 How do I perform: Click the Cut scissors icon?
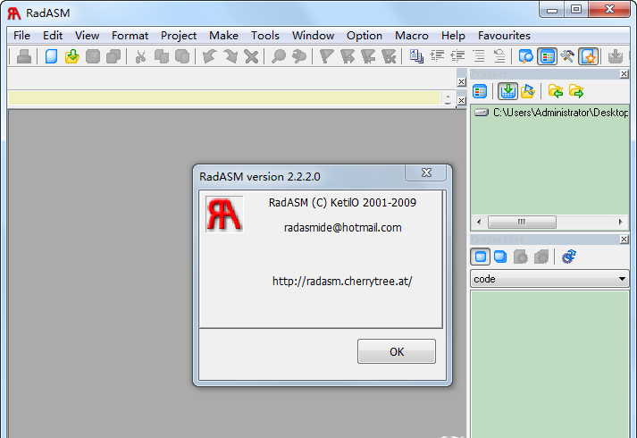[140, 56]
